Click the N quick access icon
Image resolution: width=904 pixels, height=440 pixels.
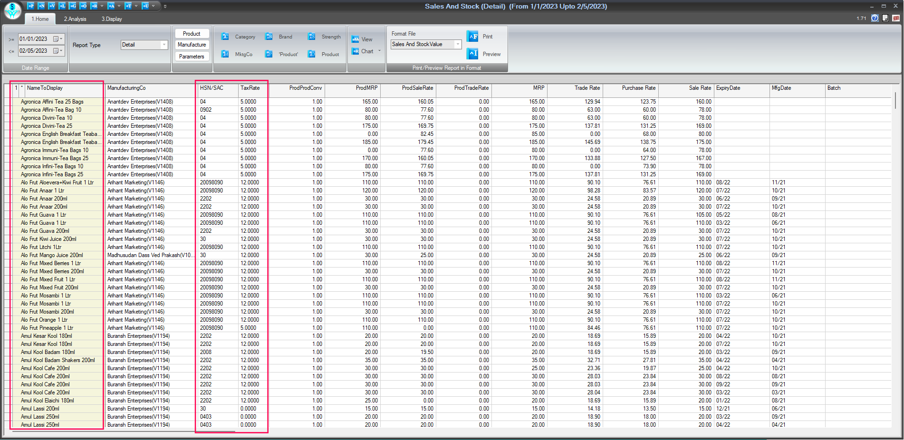(x=41, y=6)
